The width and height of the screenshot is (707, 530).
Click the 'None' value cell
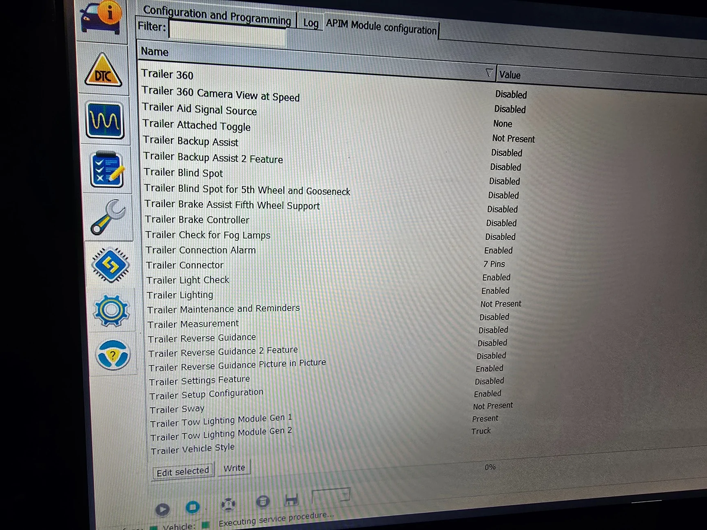point(503,124)
